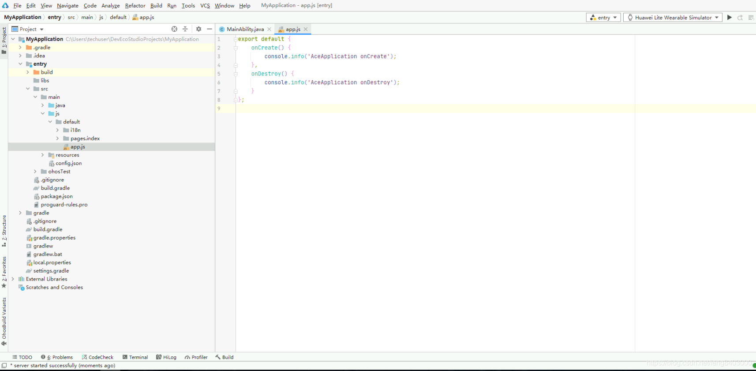Expand the .idea folder
The image size is (756, 371).
(x=20, y=56)
